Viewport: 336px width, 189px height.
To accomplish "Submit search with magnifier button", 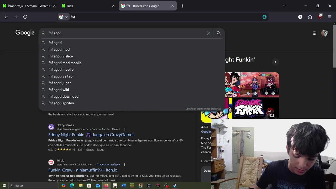I will coord(218,33).
